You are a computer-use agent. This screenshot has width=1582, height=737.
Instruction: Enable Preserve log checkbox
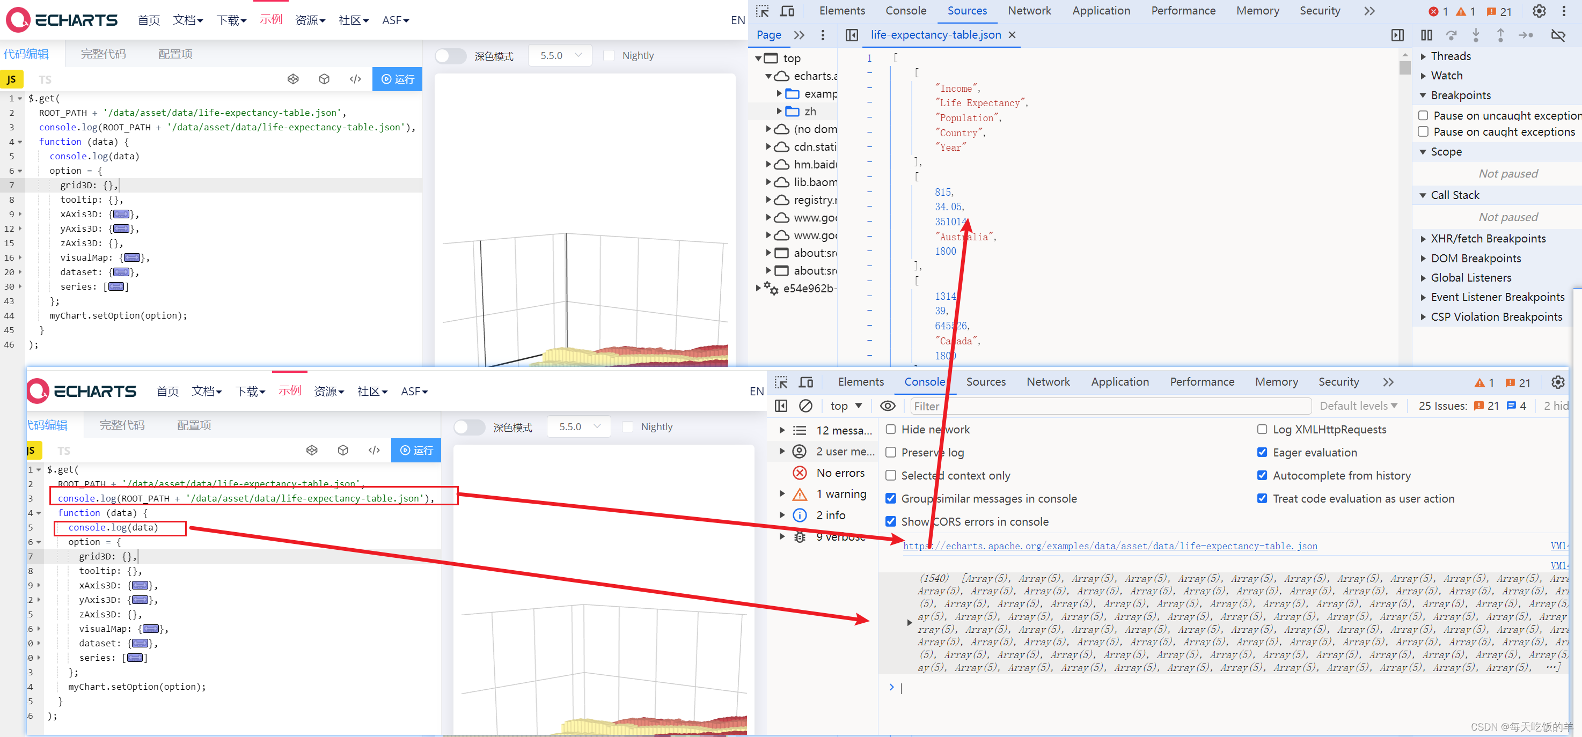890,452
